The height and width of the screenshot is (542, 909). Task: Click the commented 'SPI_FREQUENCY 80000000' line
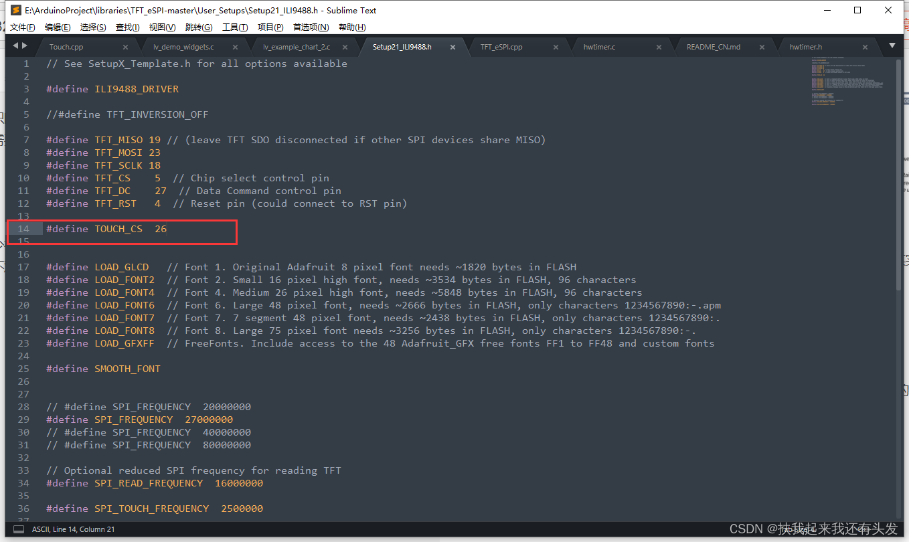point(149,445)
